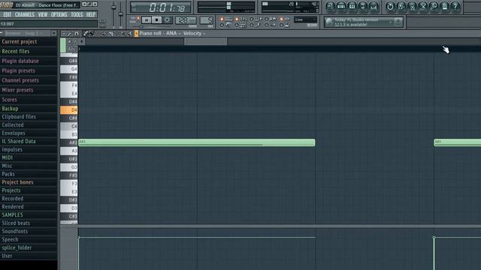This screenshot has width=481, height=270.
Task: Click the highlighted D4 piano key
Action: 68,109
